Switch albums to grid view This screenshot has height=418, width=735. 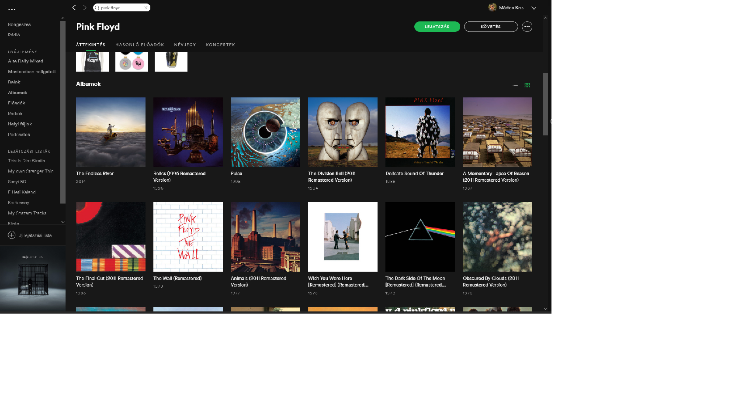point(527,85)
